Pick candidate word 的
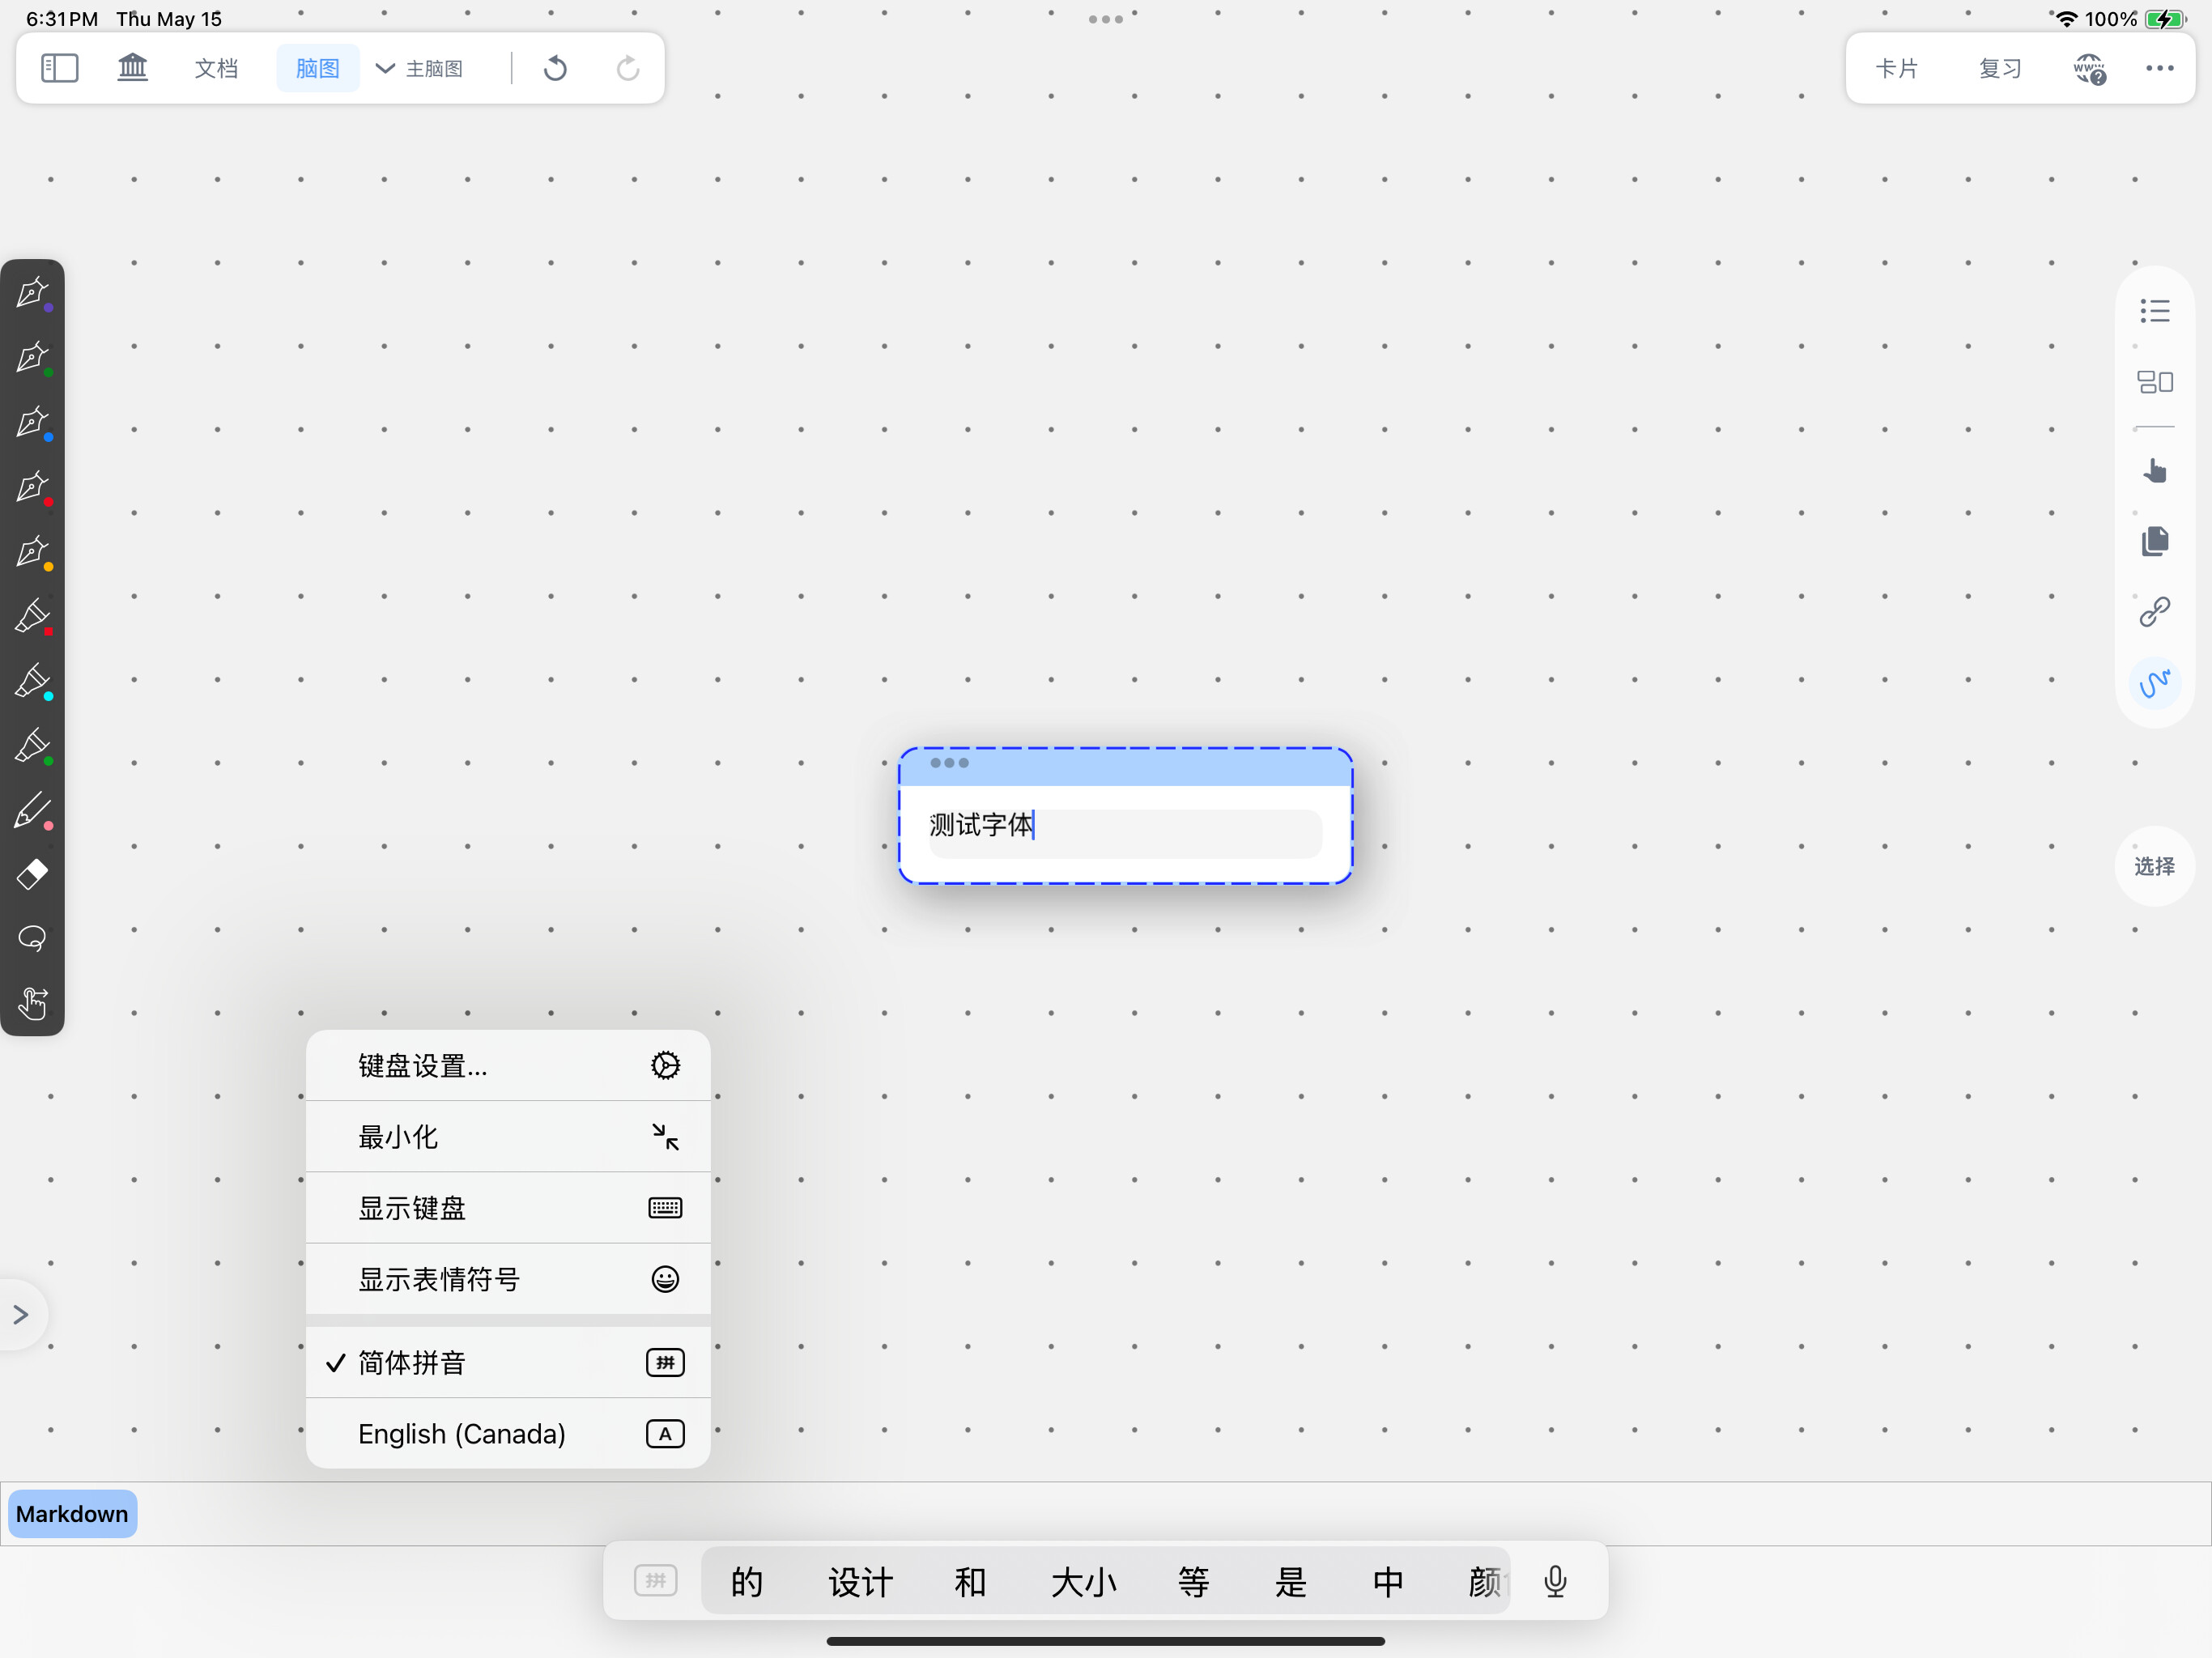Viewport: 2212px width, 1658px height. pyautogui.click(x=747, y=1582)
